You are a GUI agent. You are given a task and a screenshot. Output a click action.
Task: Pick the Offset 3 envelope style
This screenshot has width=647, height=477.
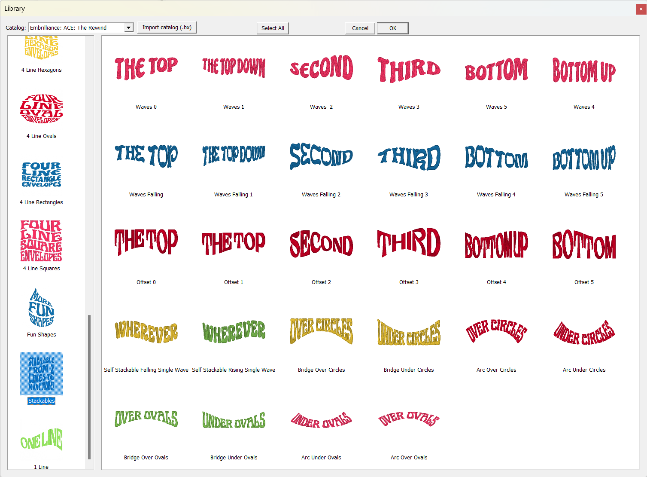coord(409,244)
